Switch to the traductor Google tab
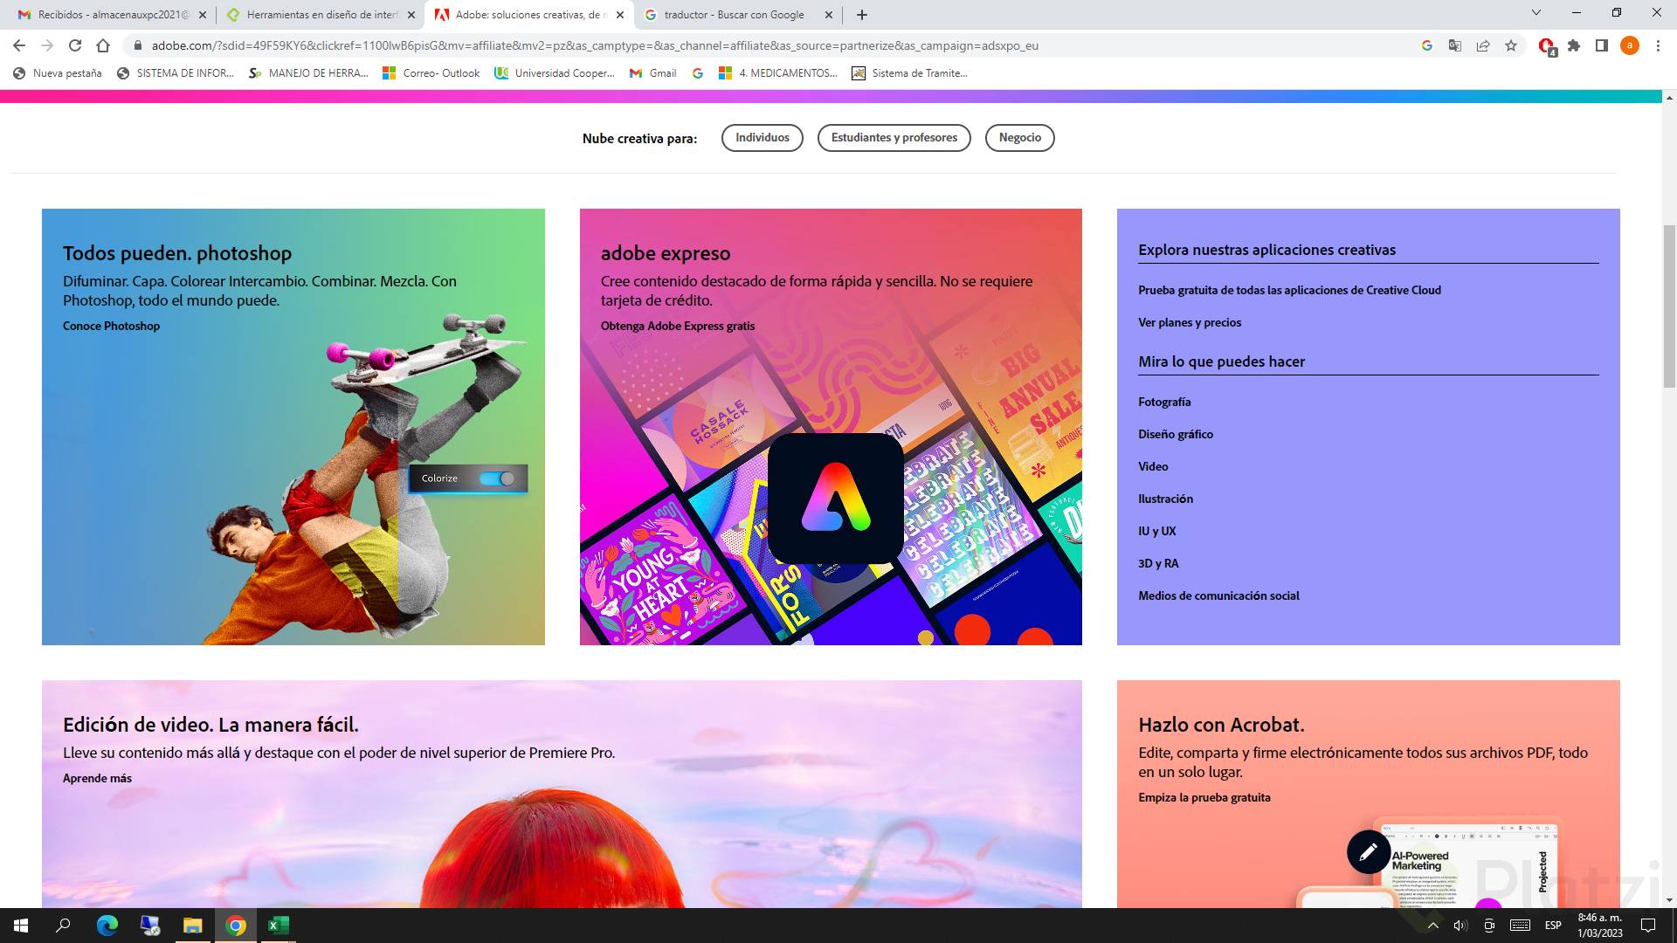The height and width of the screenshot is (943, 1677). pos(734,15)
